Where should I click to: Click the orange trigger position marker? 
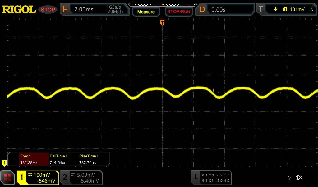pyautogui.click(x=162, y=22)
